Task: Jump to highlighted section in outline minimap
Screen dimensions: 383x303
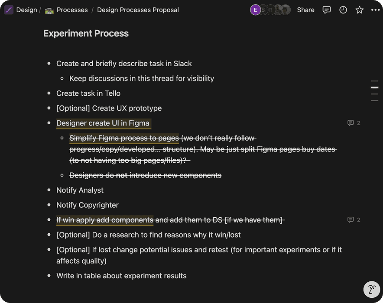Action: (x=374, y=87)
